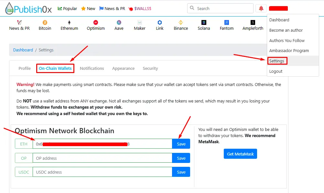Open Ambassador Program menu item
The height and width of the screenshot is (193, 324).
coord(289,51)
